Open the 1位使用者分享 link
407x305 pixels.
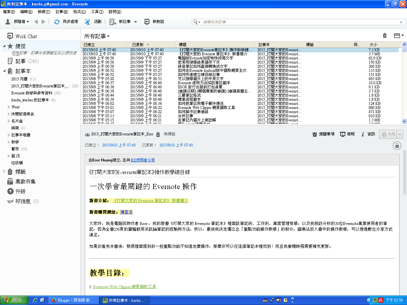pyautogui.click(x=143, y=160)
